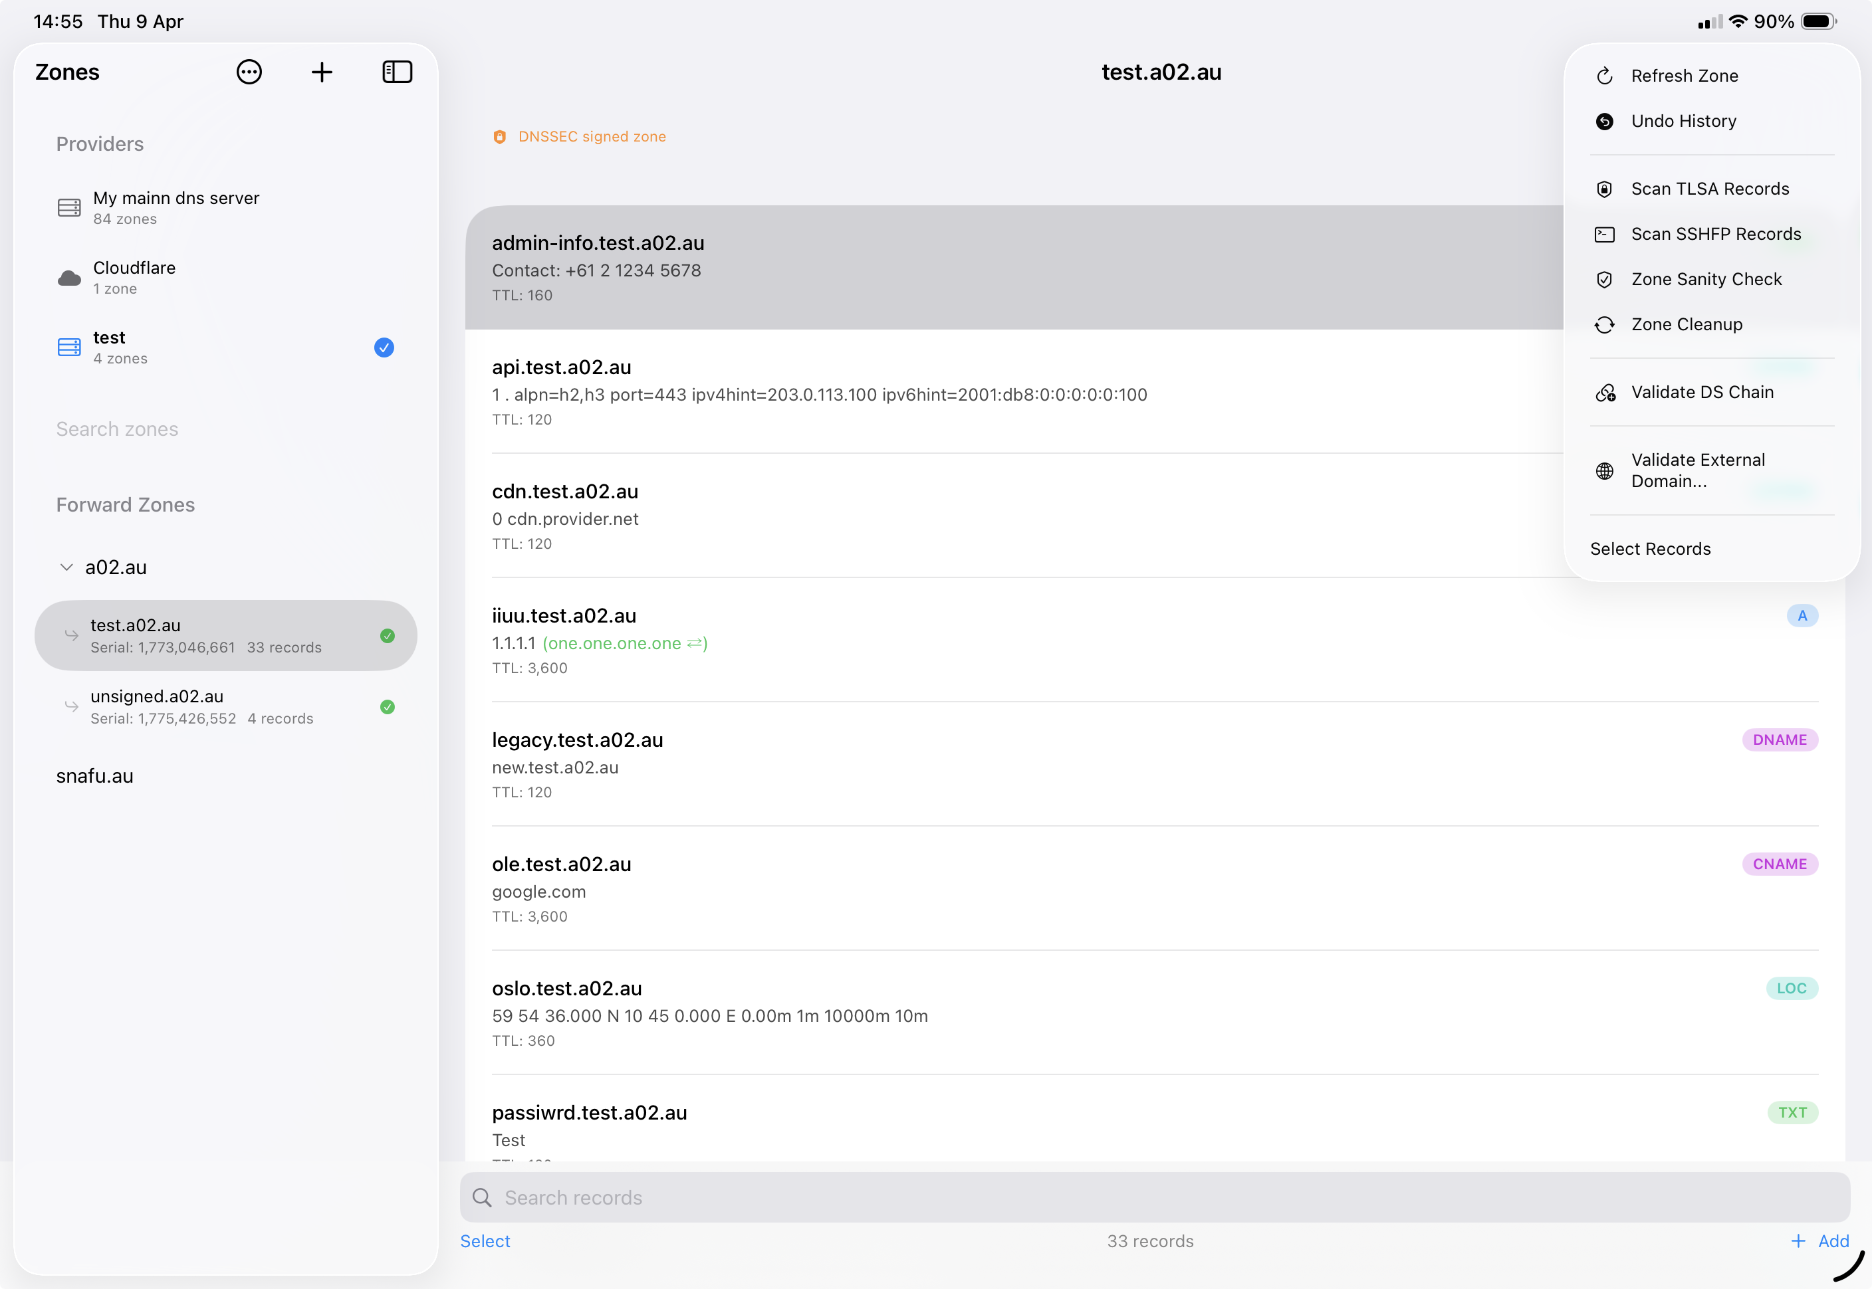Click the Cloudflare cloud icon
Screen dimensions: 1872x1289
coord(70,278)
